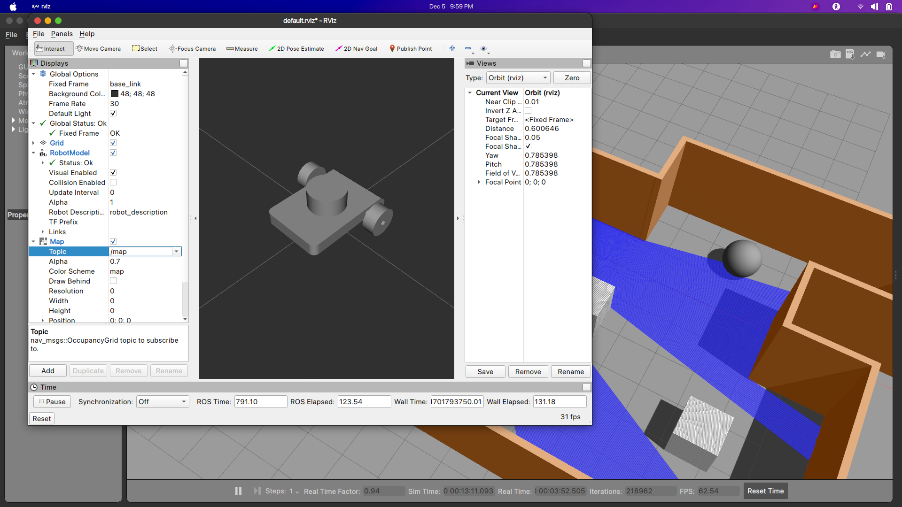Activate the Measure tool
Screen dimensions: 902x507
click(x=242, y=48)
